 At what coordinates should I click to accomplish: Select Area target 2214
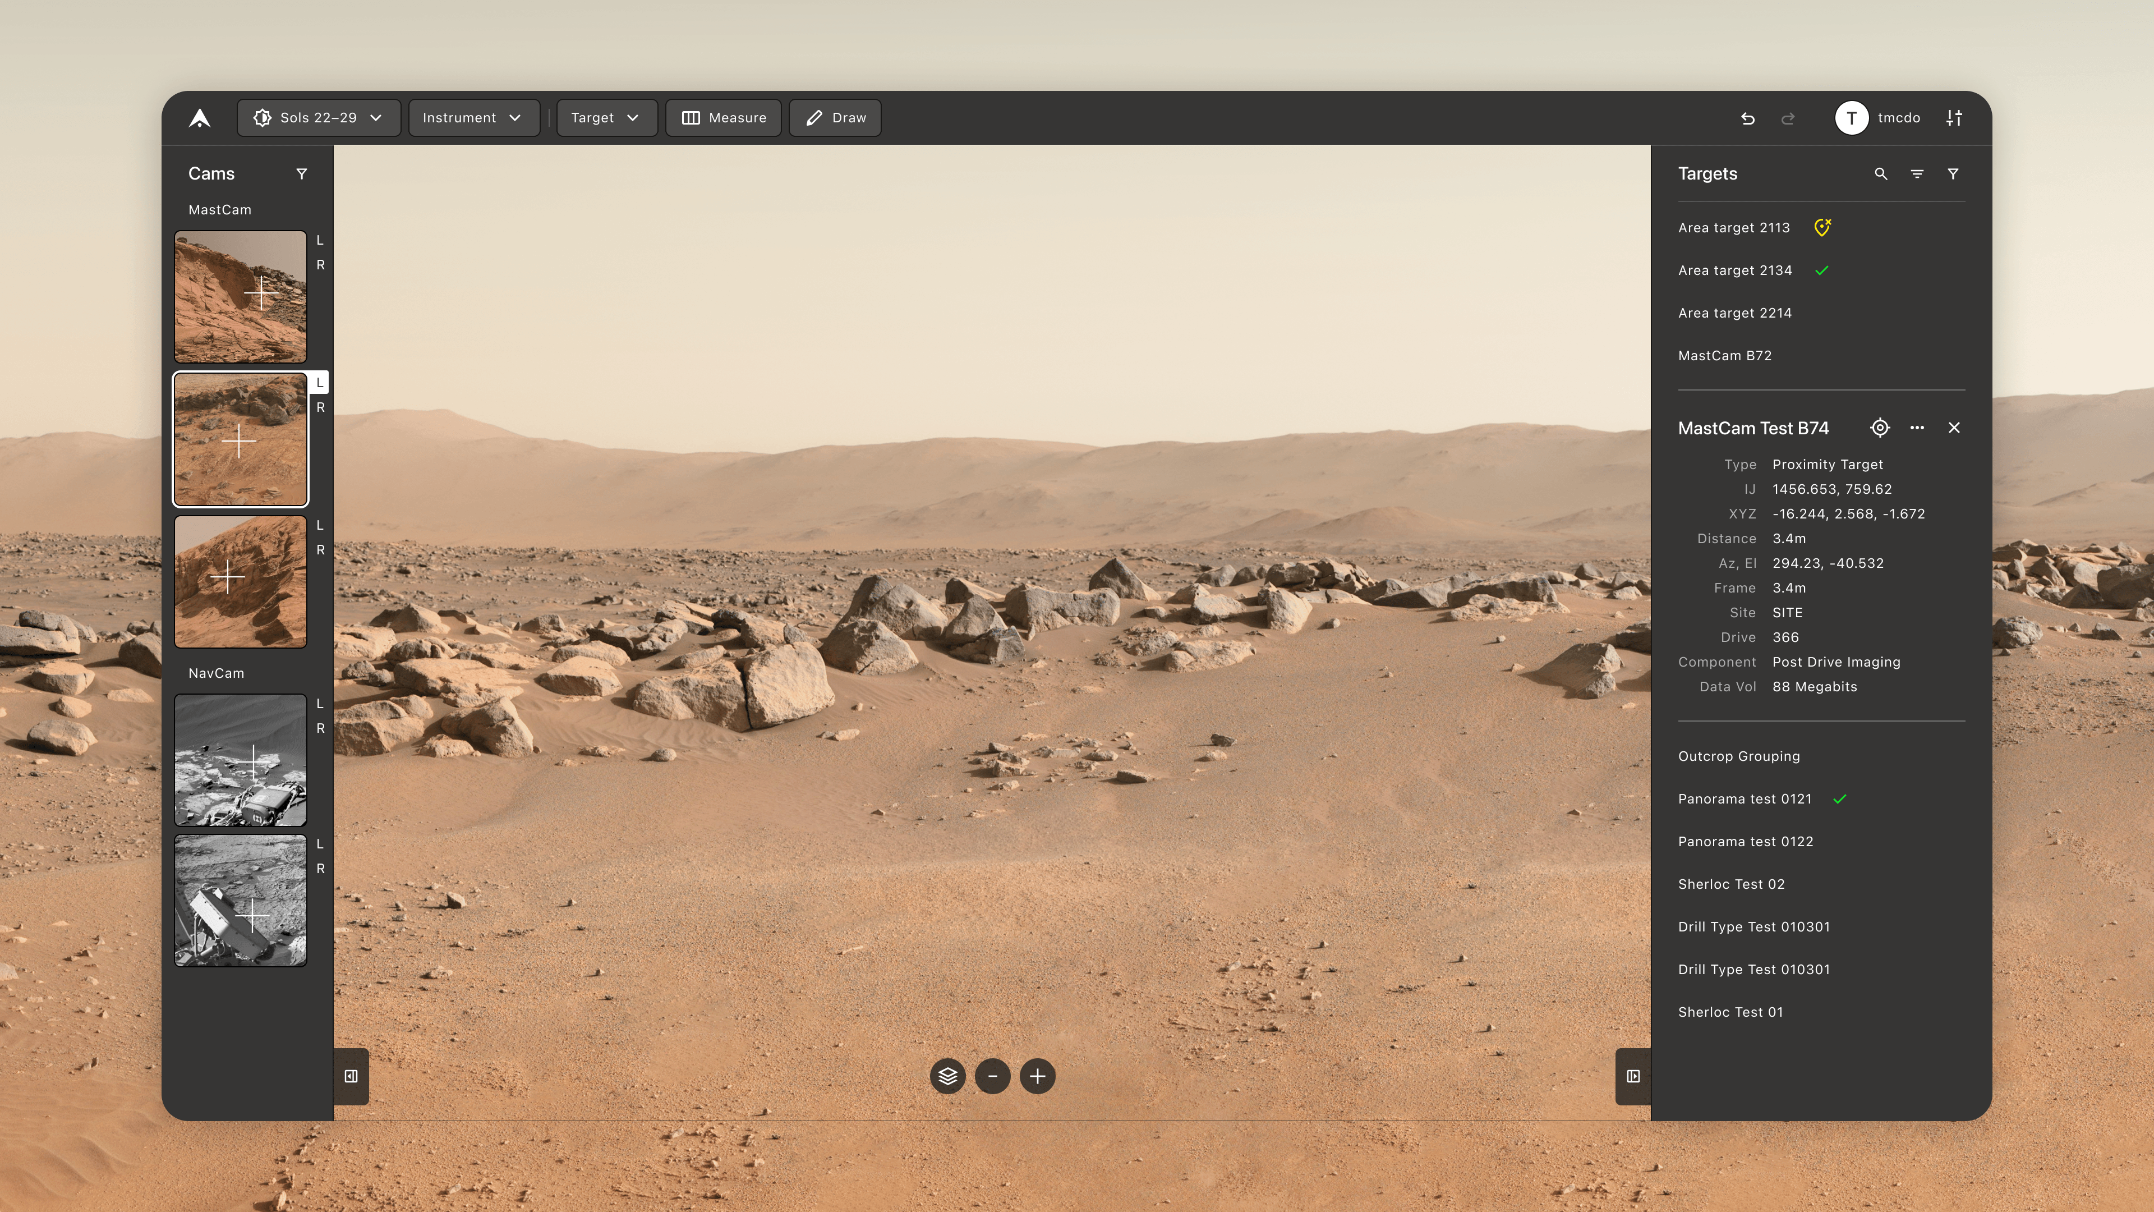1735,313
